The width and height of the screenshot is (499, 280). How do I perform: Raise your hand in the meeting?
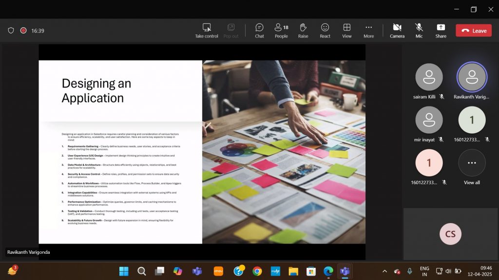pyautogui.click(x=303, y=30)
